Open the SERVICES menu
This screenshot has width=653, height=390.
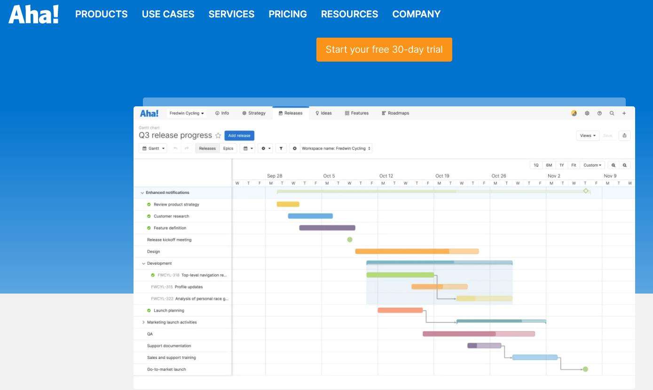tap(231, 14)
